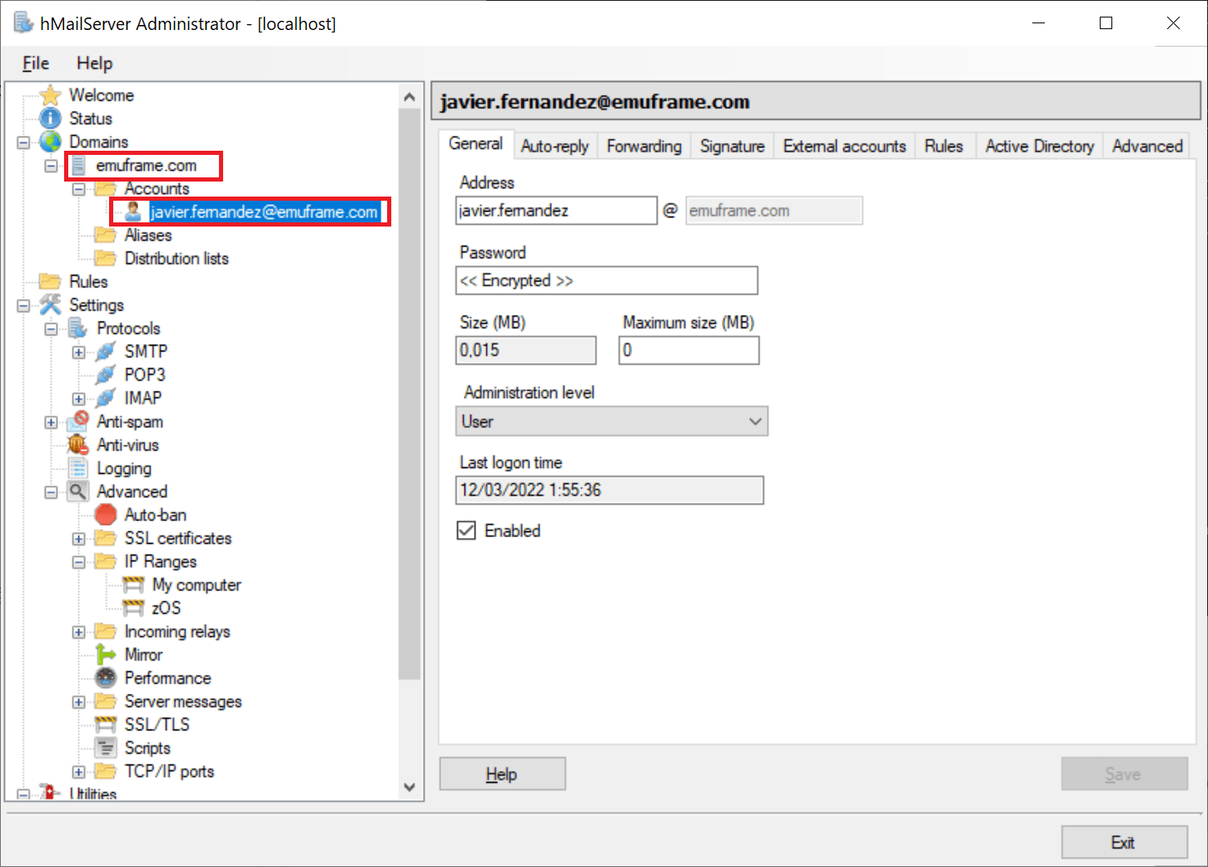The width and height of the screenshot is (1208, 867).
Task: Click the Mirror green arrow icon
Action: 106,655
